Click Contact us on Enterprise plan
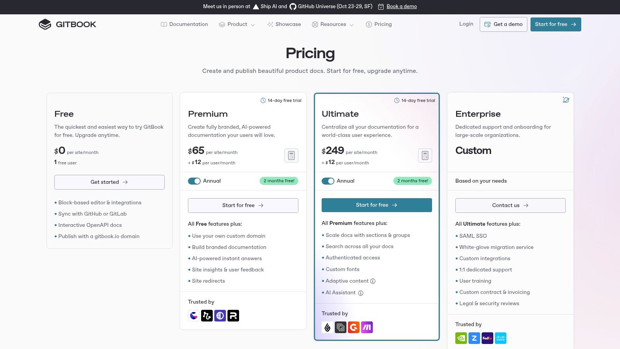Screen dimensions: 620x349 (510, 206)
